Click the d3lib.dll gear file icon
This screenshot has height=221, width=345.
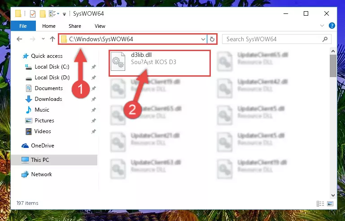tap(118, 61)
